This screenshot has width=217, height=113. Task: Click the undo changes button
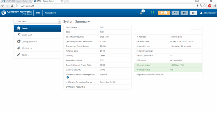pos(175,13)
